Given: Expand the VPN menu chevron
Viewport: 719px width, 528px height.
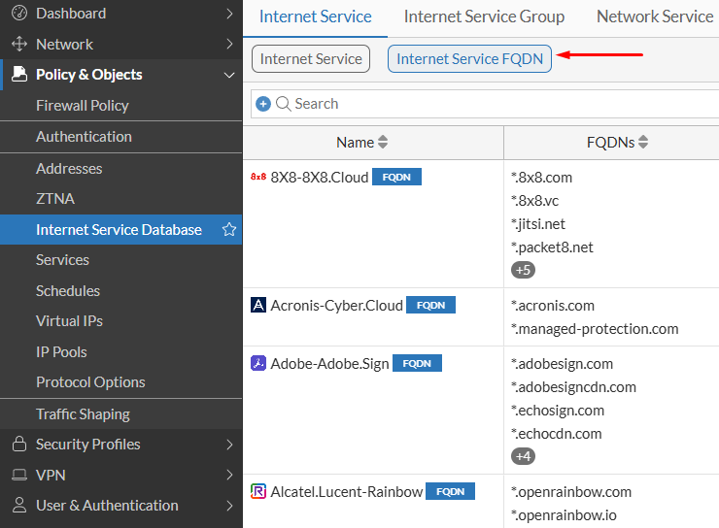Looking at the screenshot, I should 229,475.
